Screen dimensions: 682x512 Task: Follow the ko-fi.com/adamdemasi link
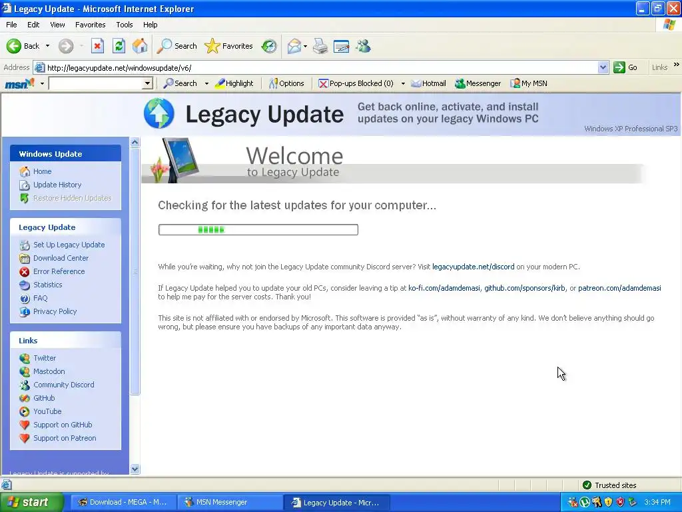click(444, 288)
